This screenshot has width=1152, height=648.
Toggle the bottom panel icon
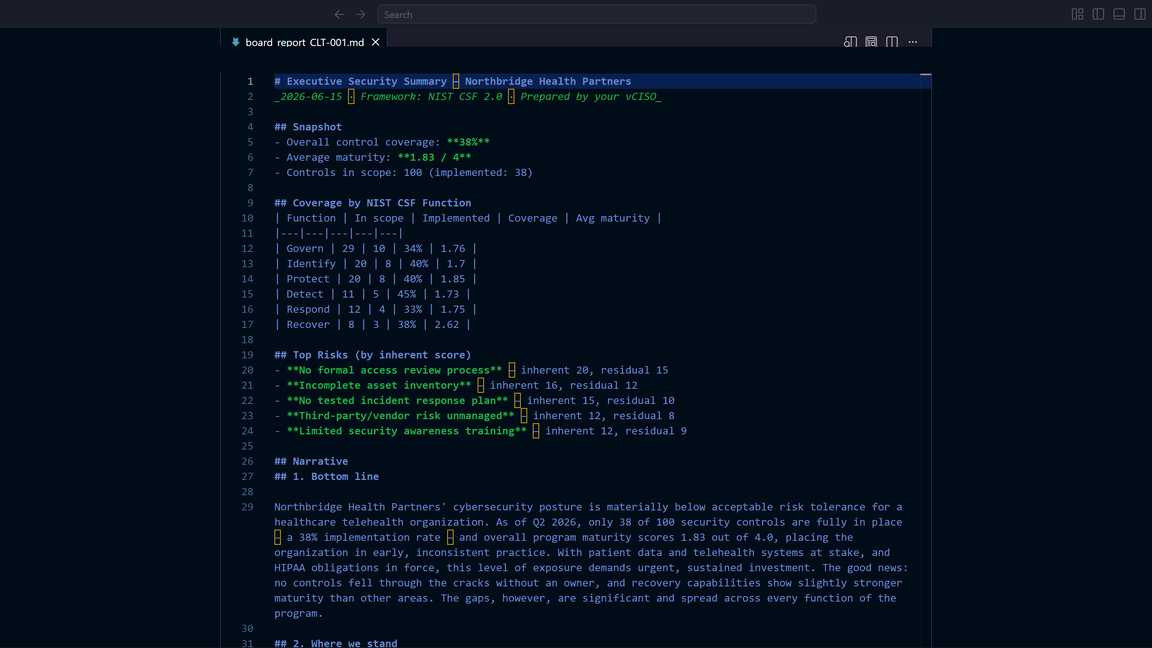[1119, 15]
